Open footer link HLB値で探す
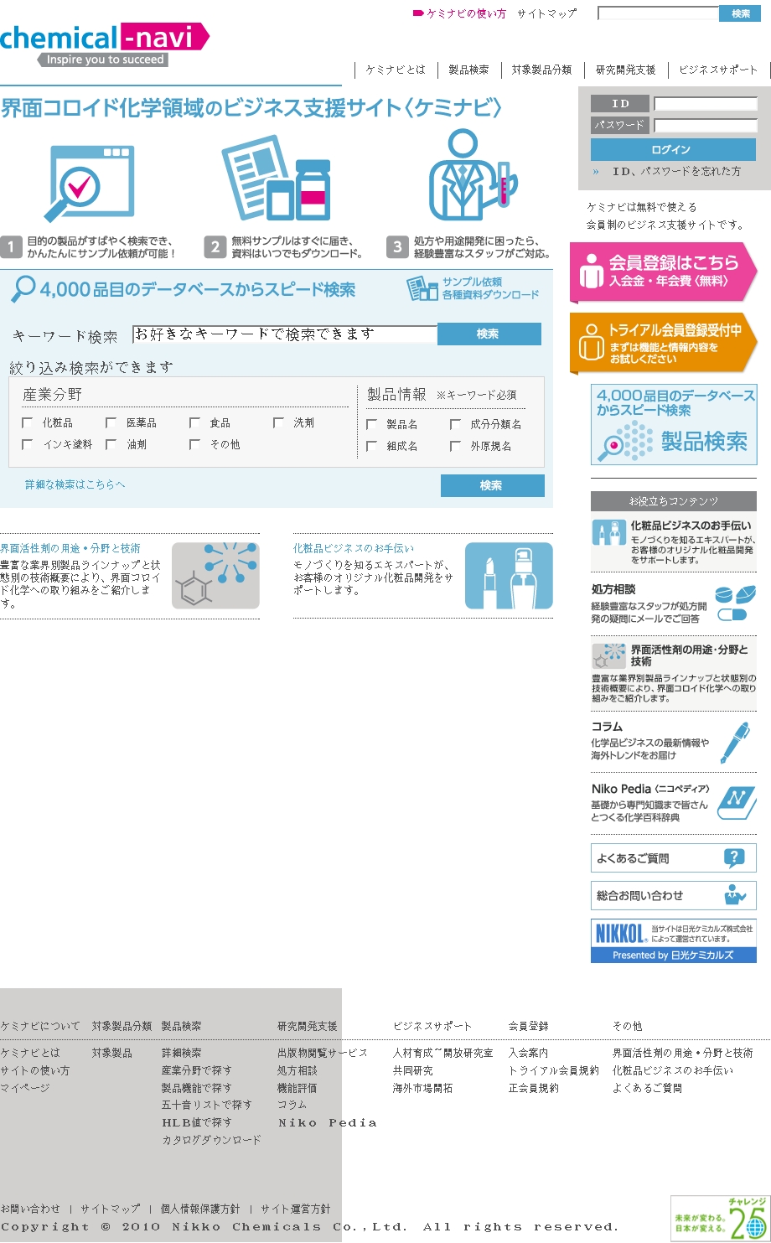 pos(197,1122)
